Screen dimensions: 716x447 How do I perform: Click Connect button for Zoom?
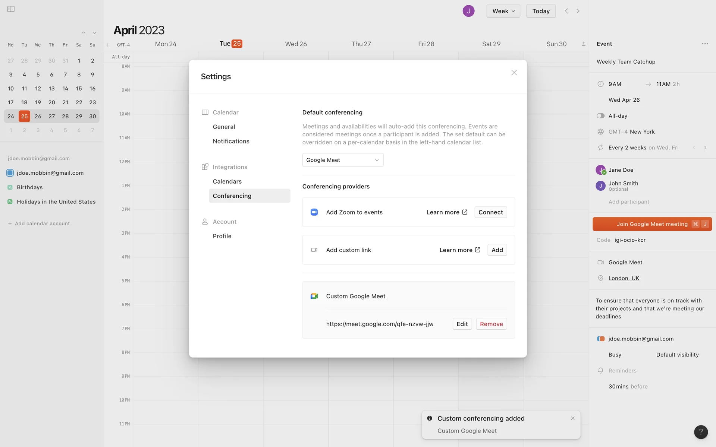coord(490,212)
